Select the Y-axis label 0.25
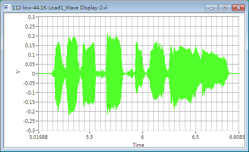Screen dimensions: 249x152 (30, 27)
